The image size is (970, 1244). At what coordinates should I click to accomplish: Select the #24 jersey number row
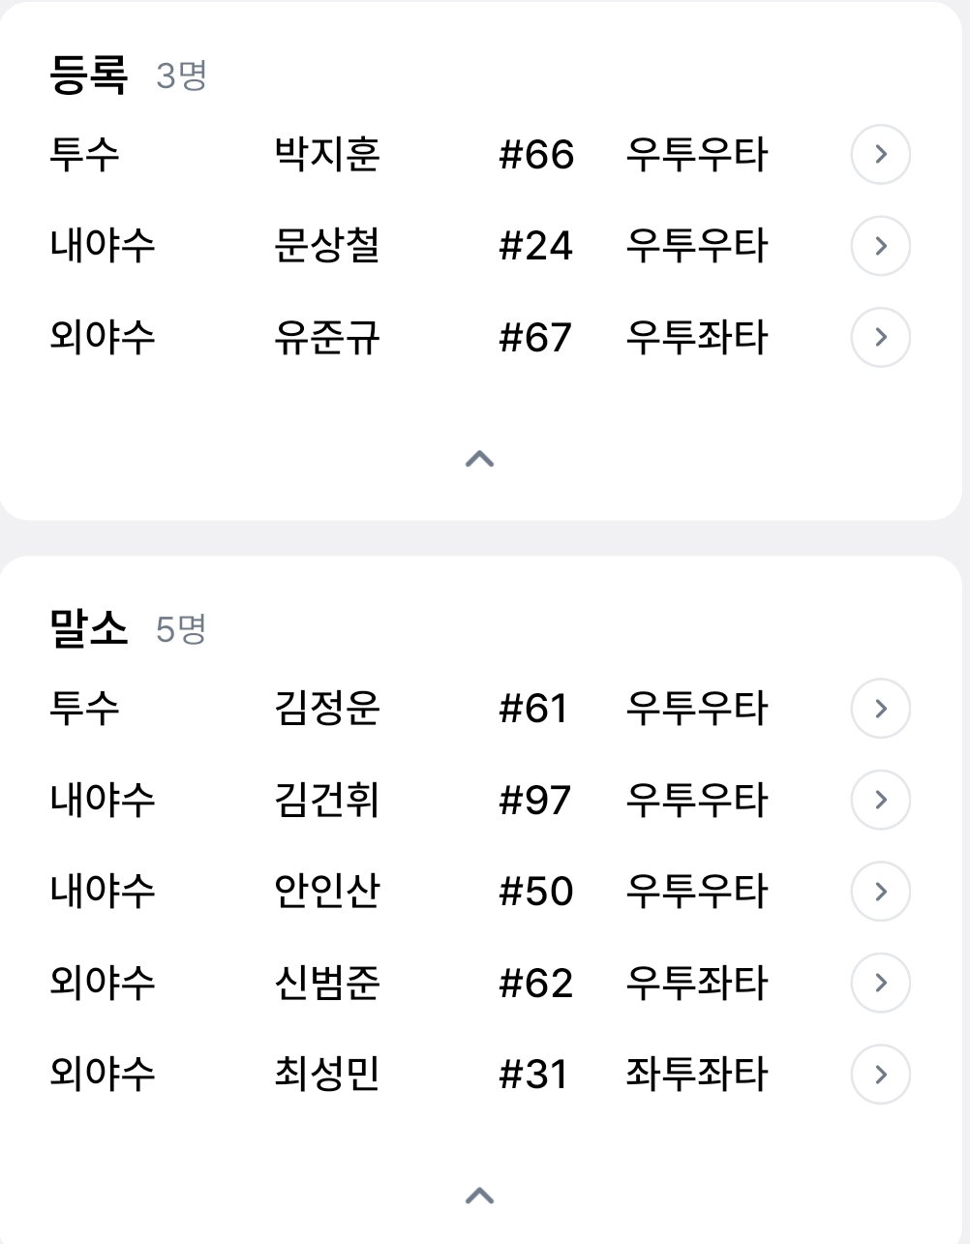(x=480, y=246)
